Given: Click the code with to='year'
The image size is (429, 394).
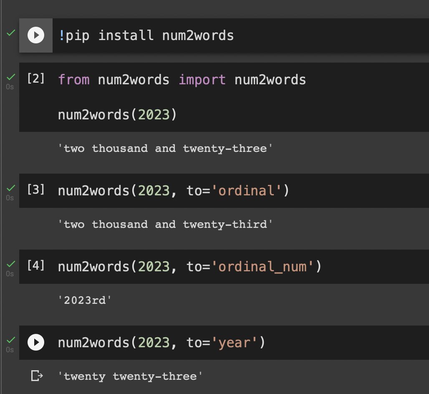Looking at the screenshot, I should point(162,343).
